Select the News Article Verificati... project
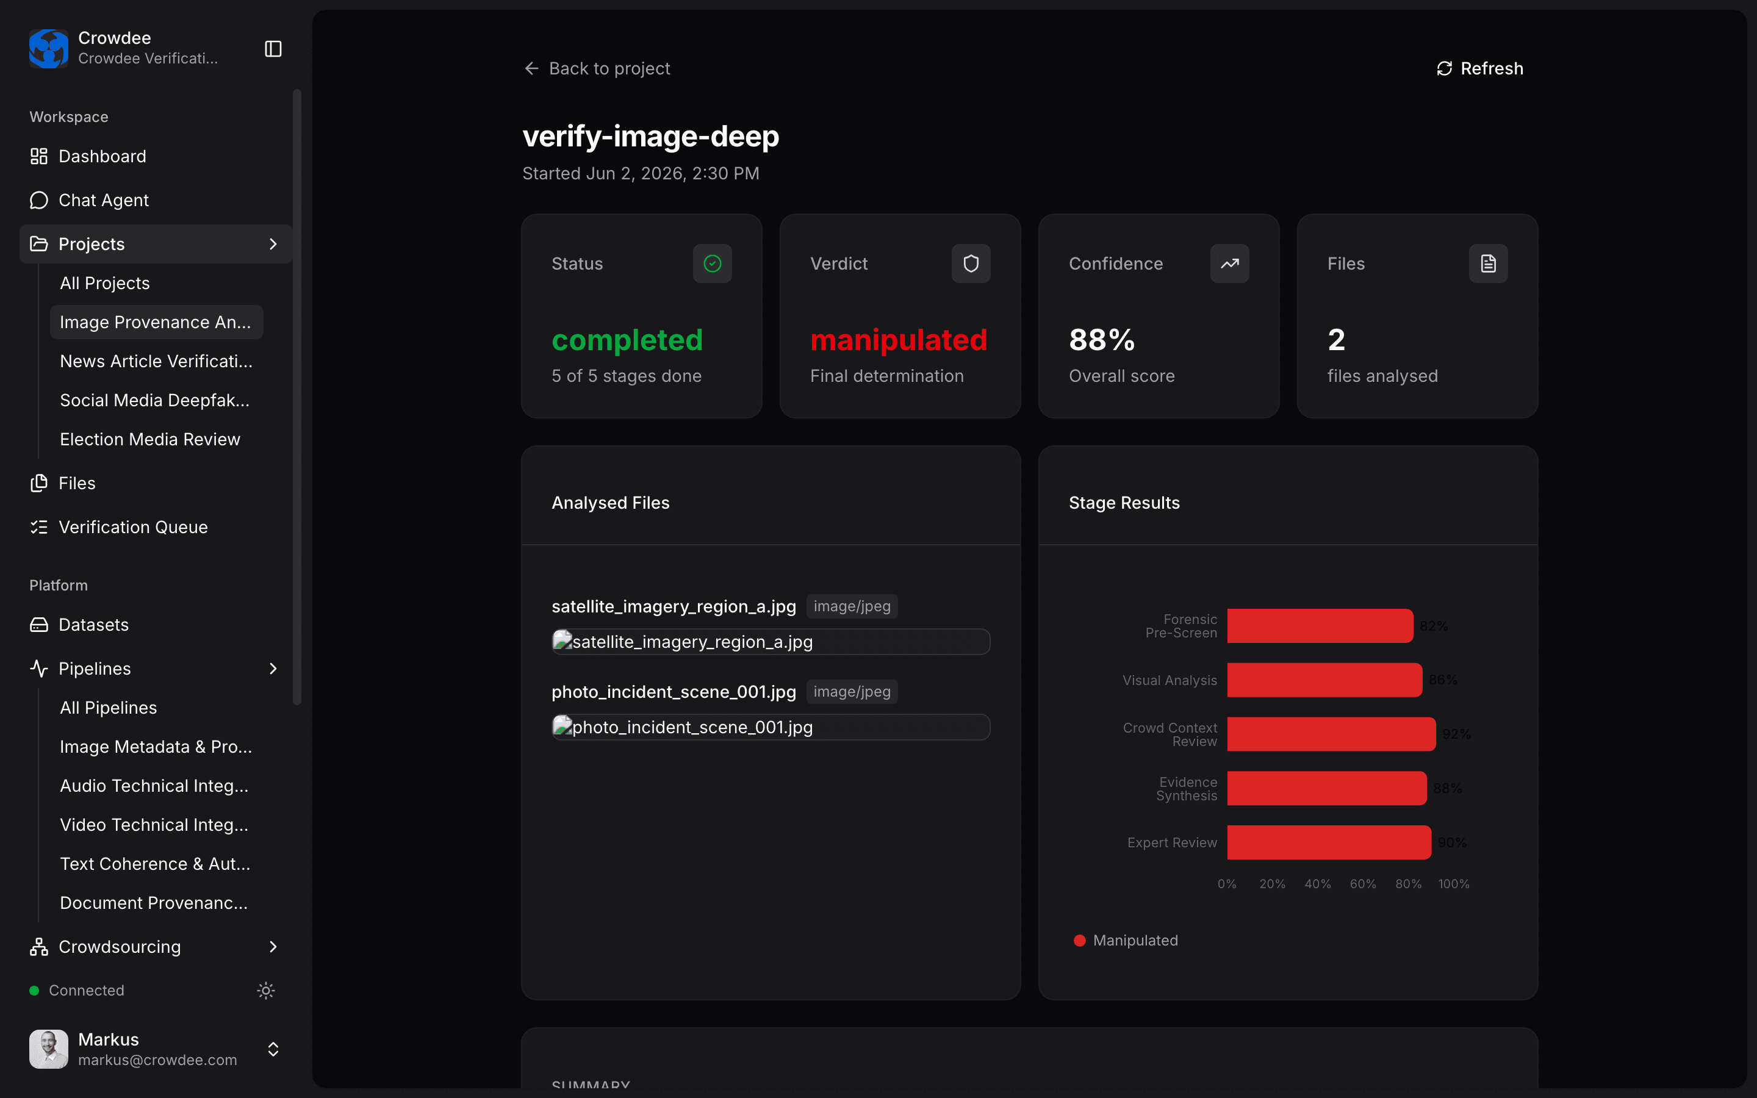The width and height of the screenshot is (1757, 1098). (x=156, y=361)
